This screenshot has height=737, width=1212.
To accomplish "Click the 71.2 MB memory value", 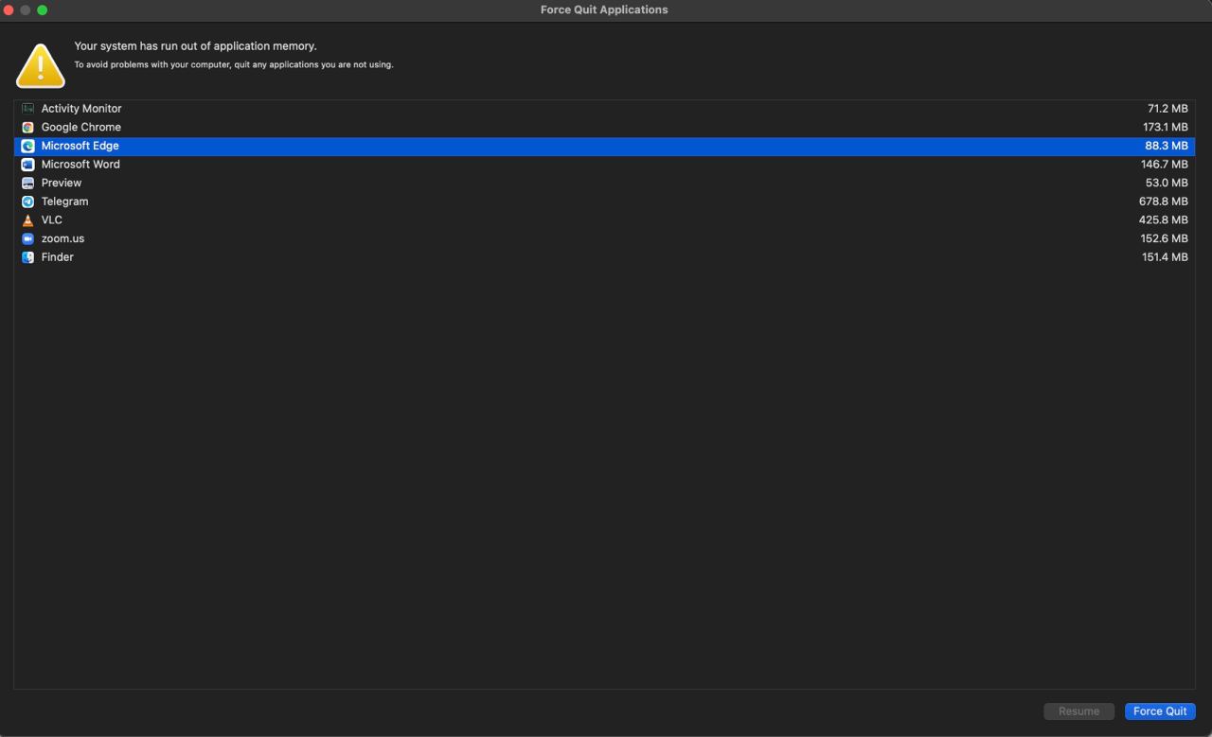I will point(1167,109).
